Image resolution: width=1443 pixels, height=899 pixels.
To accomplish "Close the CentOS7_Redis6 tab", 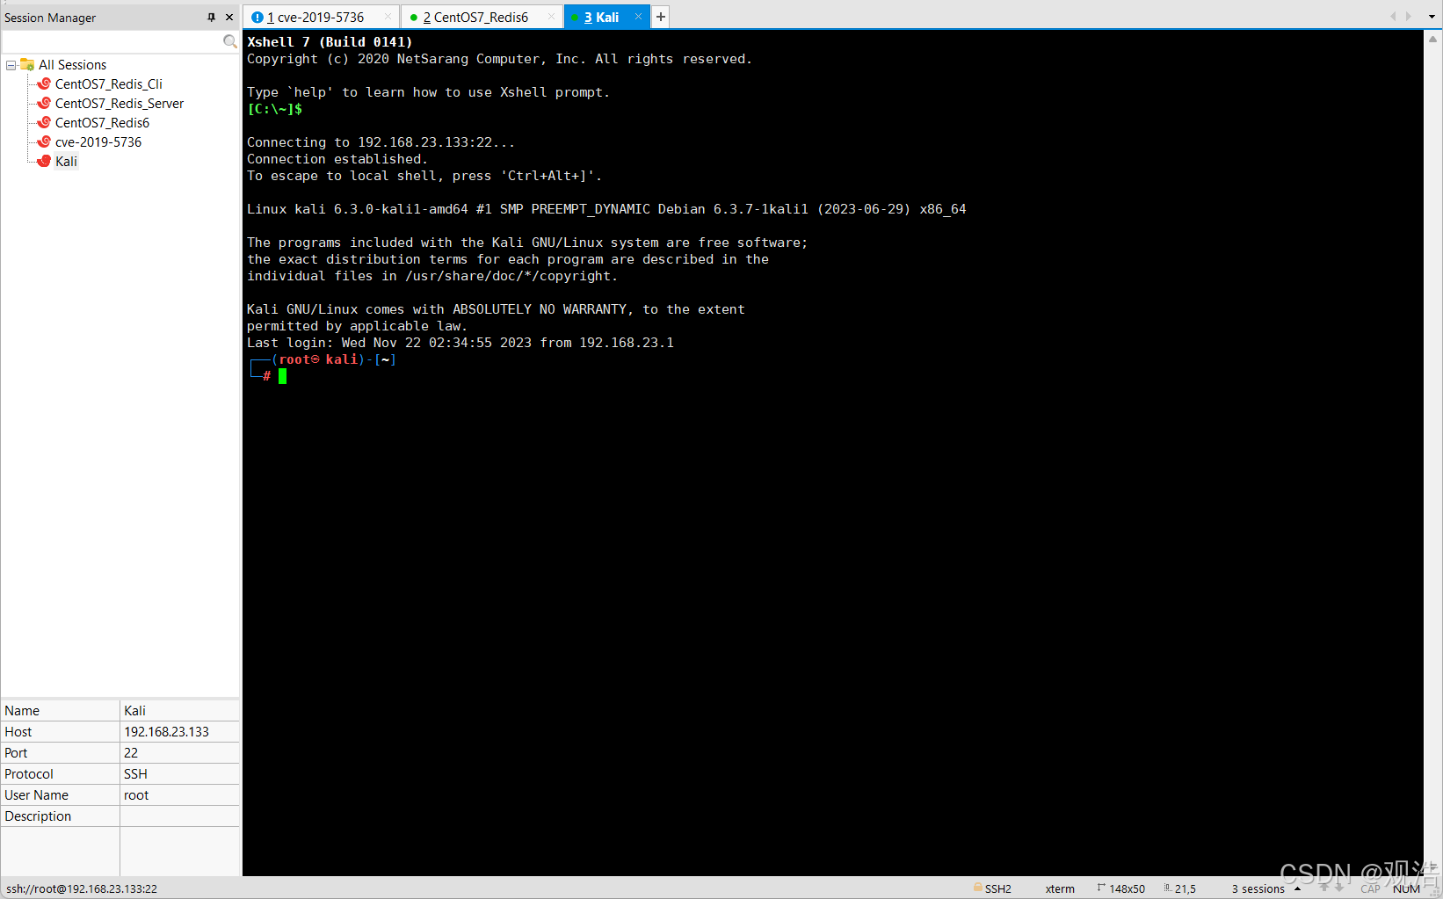I will pos(551,17).
